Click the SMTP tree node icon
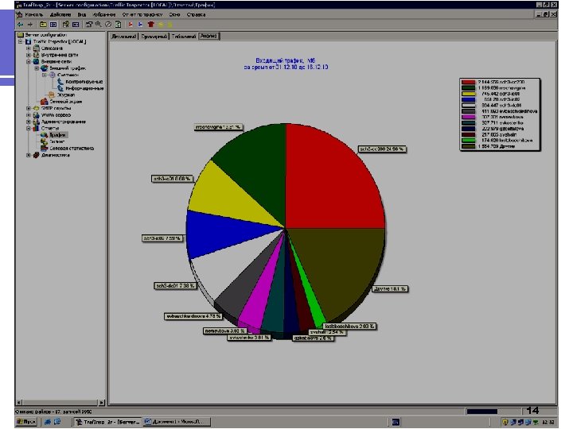The width and height of the screenshot is (573, 429). [36, 108]
